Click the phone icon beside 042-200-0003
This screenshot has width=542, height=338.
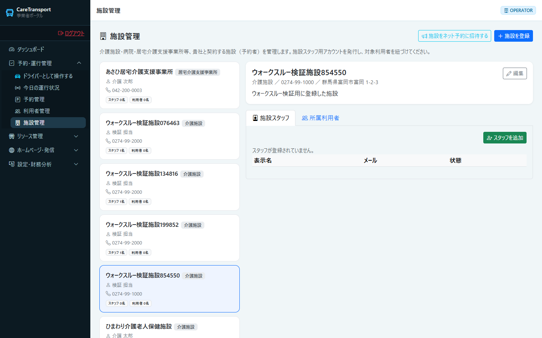pyautogui.click(x=108, y=90)
